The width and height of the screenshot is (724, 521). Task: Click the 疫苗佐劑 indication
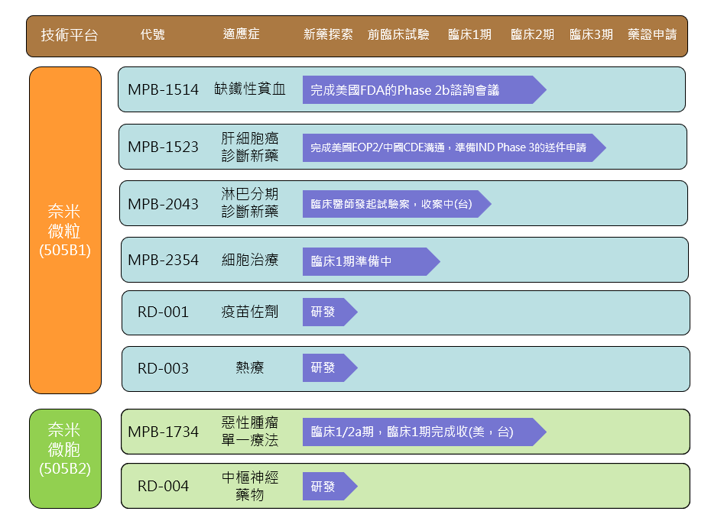pyautogui.click(x=250, y=312)
